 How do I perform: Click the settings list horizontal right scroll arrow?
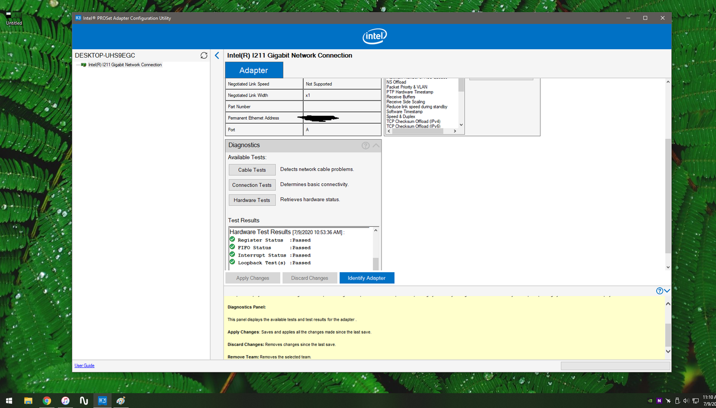[x=455, y=131]
